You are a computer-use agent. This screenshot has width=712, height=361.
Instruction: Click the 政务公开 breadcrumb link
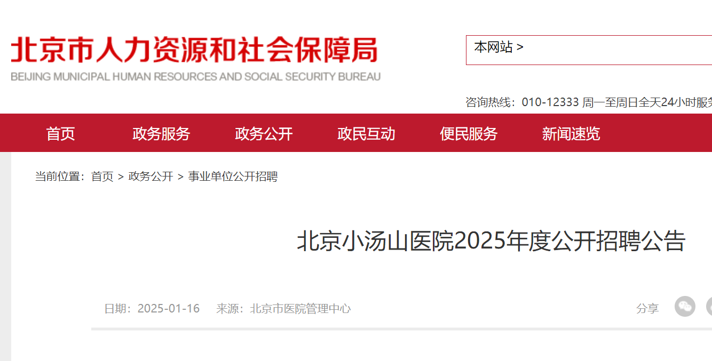(x=151, y=177)
